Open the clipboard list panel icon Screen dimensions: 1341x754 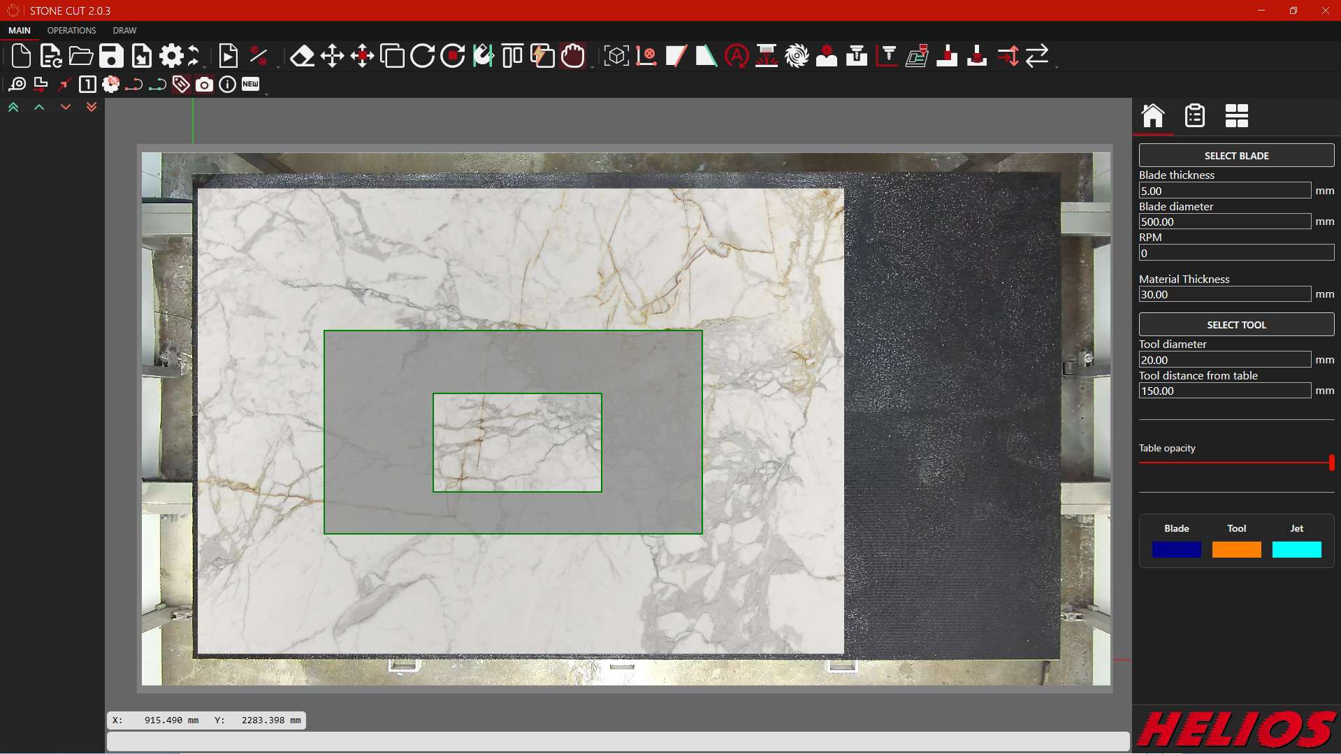[1195, 115]
